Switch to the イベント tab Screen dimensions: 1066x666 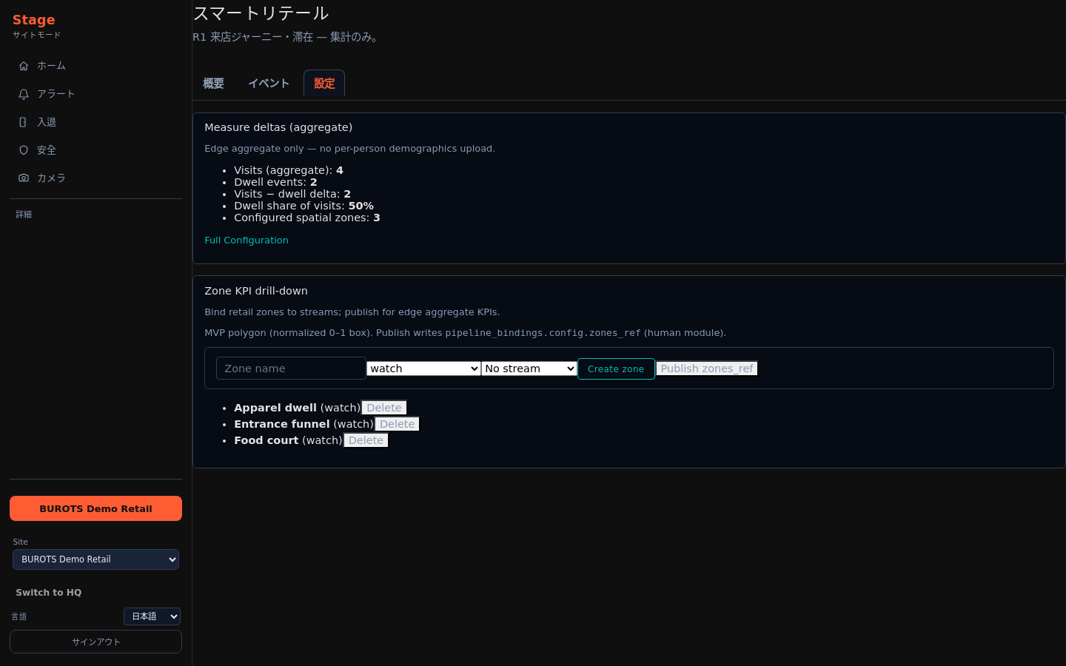[x=269, y=84]
